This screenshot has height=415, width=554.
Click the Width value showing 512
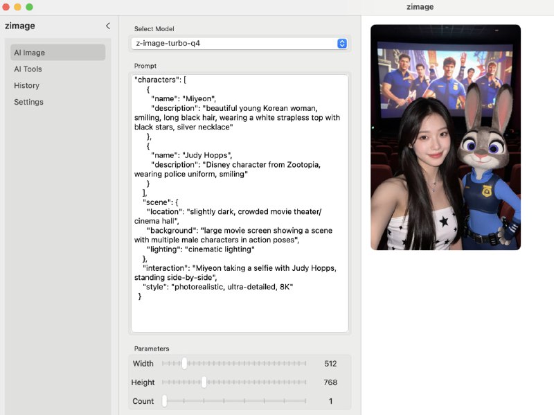coord(330,363)
